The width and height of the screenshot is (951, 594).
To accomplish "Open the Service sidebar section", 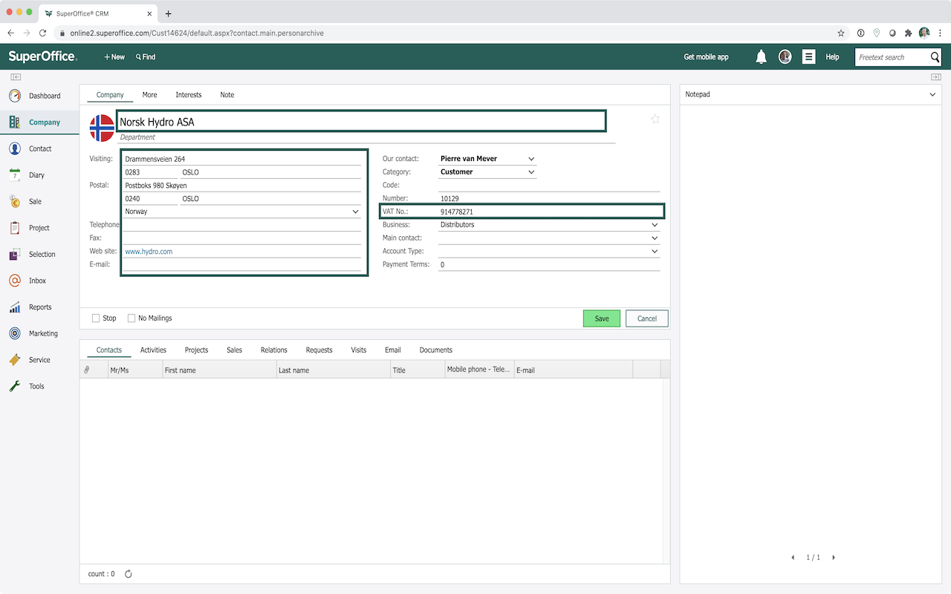I will (39, 359).
